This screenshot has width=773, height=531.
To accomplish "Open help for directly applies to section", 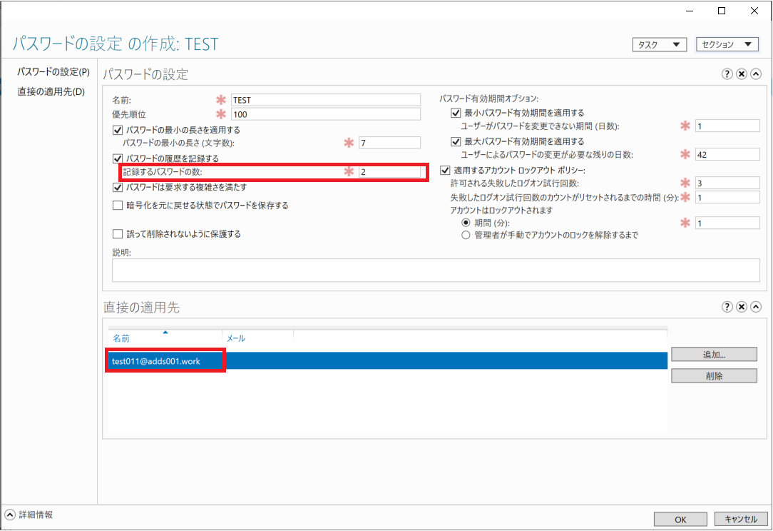I will pyautogui.click(x=727, y=307).
